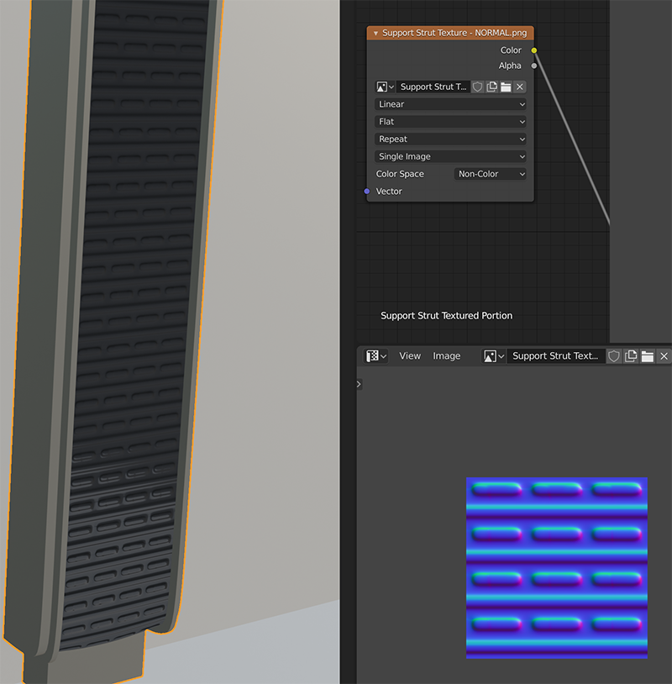Image resolution: width=672 pixels, height=684 pixels.
Task: Click open folder icon in image editor
Action: pyautogui.click(x=648, y=356)
